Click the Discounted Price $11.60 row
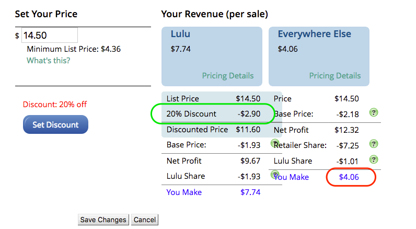This screenshot has height=229, width=416. point(213,130)
